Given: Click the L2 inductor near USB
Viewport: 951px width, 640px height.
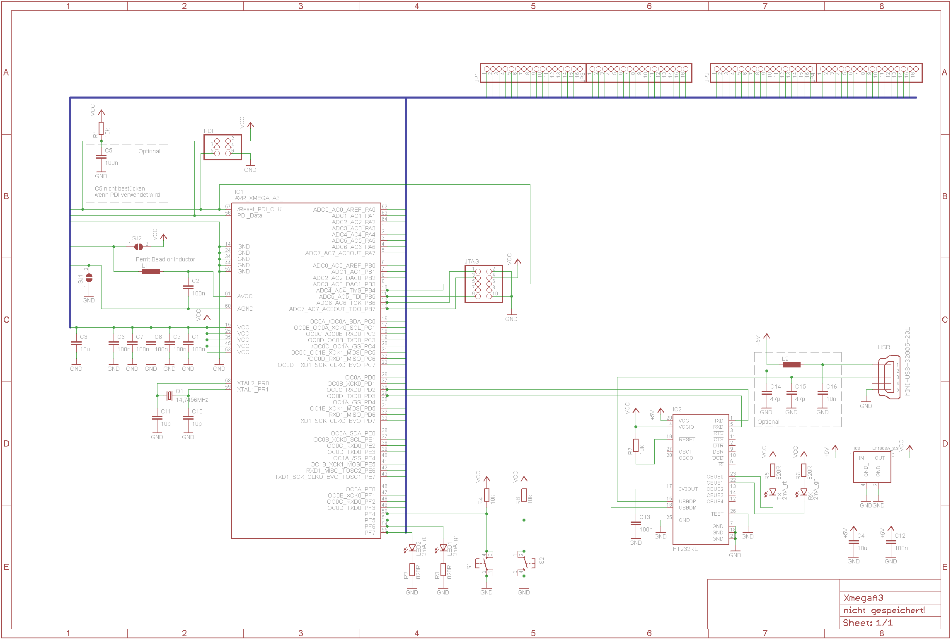Looking at the screenshot, I should [x=791, y=365].
